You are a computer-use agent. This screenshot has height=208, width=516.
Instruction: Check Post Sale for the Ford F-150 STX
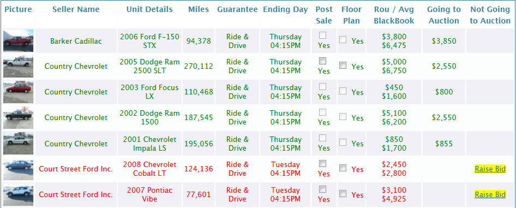(323, 35)
